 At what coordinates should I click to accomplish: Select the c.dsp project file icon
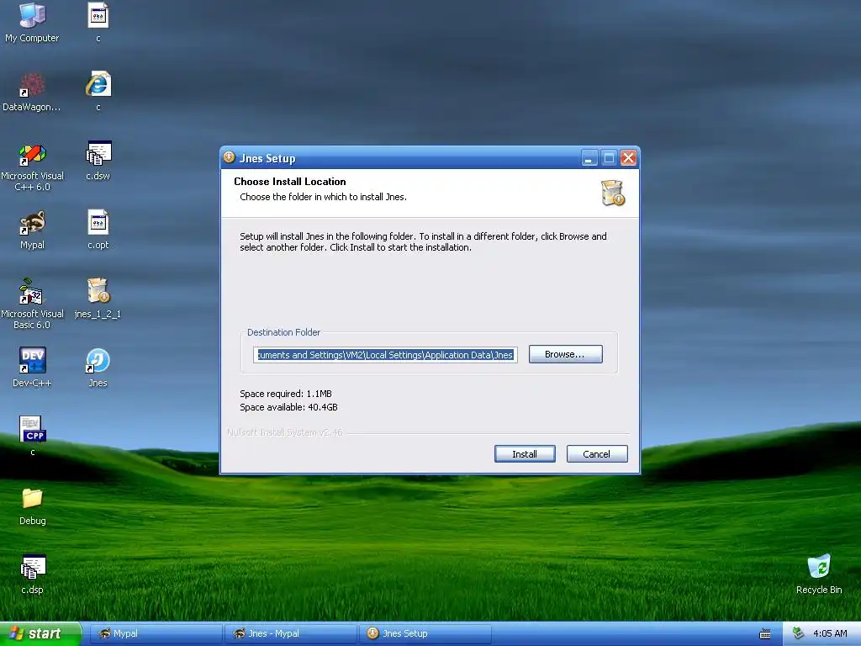point(33,575)
